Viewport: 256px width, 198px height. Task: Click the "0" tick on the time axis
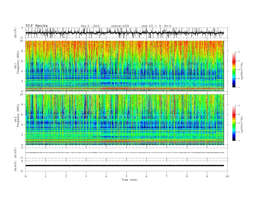26,176
